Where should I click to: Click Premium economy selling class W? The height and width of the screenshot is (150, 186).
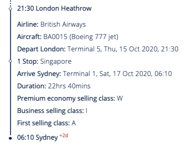point(70,98)
